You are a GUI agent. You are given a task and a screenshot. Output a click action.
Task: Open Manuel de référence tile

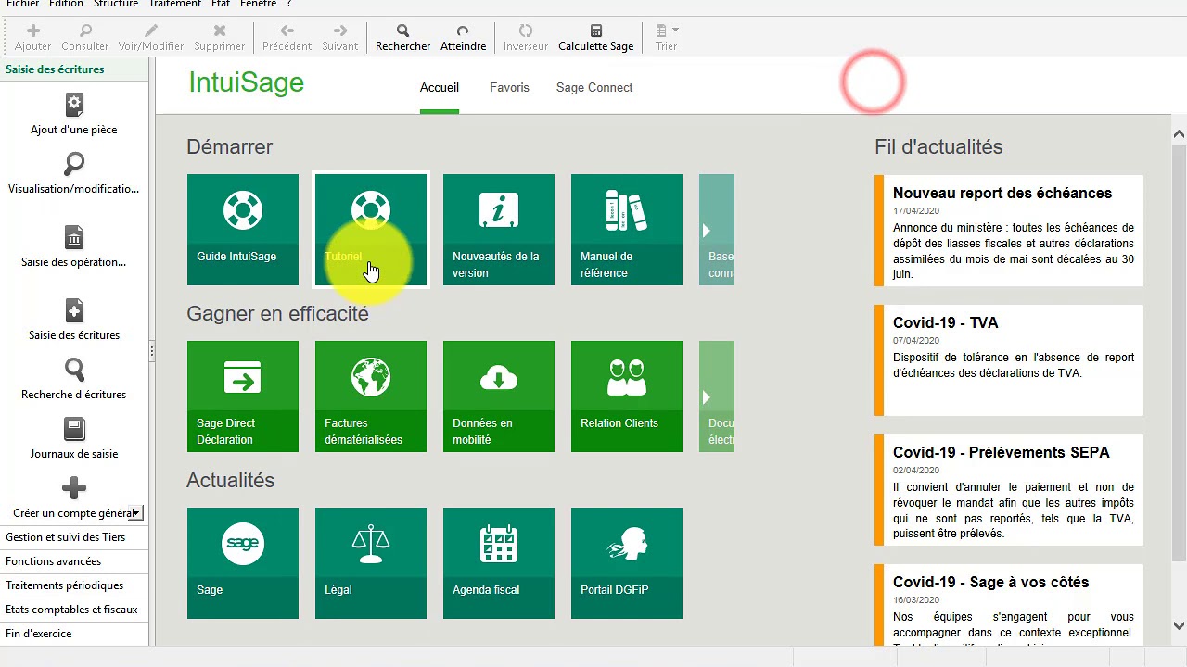coord(627,230)
